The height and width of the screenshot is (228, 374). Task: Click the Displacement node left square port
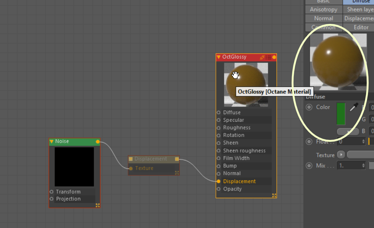131,159
